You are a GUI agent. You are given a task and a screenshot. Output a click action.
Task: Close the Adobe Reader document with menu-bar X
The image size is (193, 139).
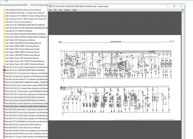182,10
